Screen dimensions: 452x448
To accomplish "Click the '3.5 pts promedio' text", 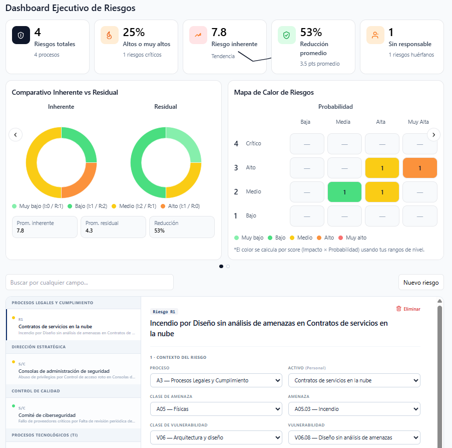I will pyautogui.click(x=320, y=64).
